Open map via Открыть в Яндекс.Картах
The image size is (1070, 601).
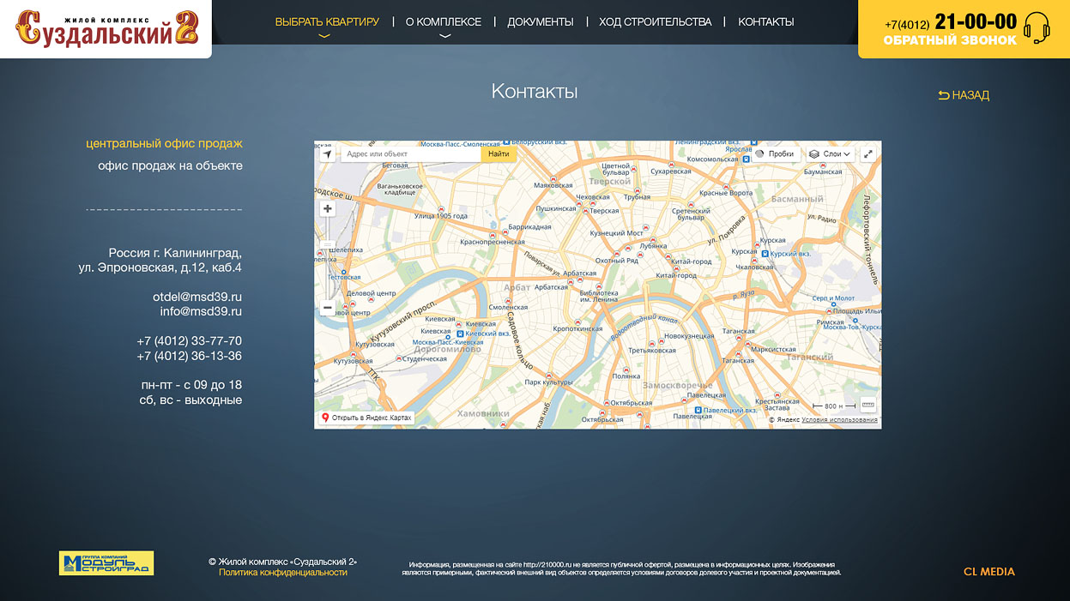point(366,418)
